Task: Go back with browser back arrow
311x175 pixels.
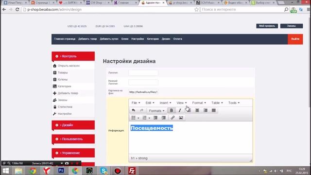Action: 4,9
